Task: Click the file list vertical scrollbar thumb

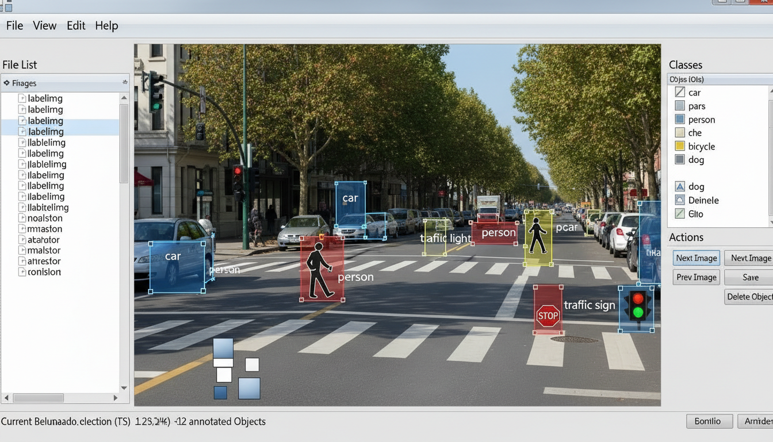Action: coord(124,143)
